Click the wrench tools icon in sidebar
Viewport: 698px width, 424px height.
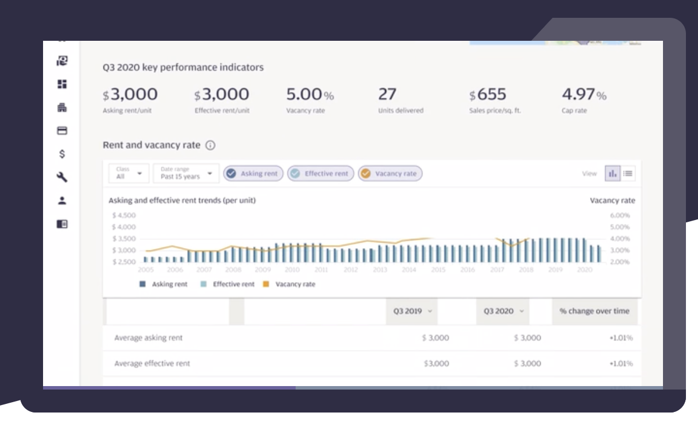tap(62, 178)
